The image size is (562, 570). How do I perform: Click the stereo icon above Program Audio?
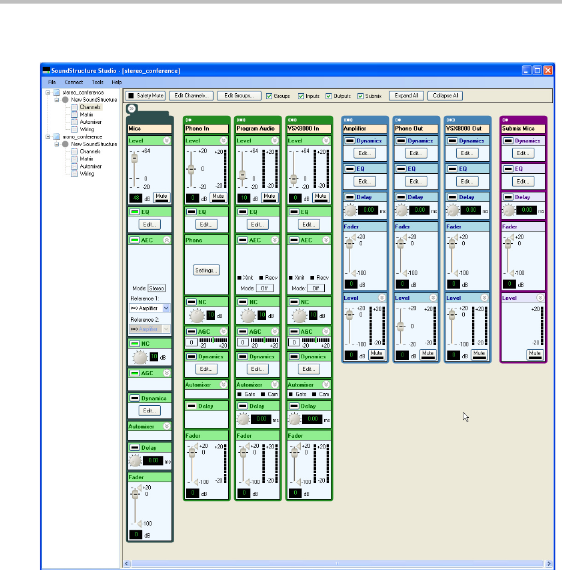pos(241,120)
